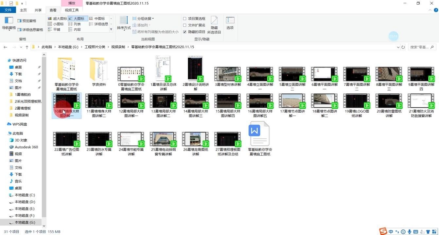Viewport: 439px width, 235px height.
Task: Open the address bar history dropdown
Action: coord(398,47)
